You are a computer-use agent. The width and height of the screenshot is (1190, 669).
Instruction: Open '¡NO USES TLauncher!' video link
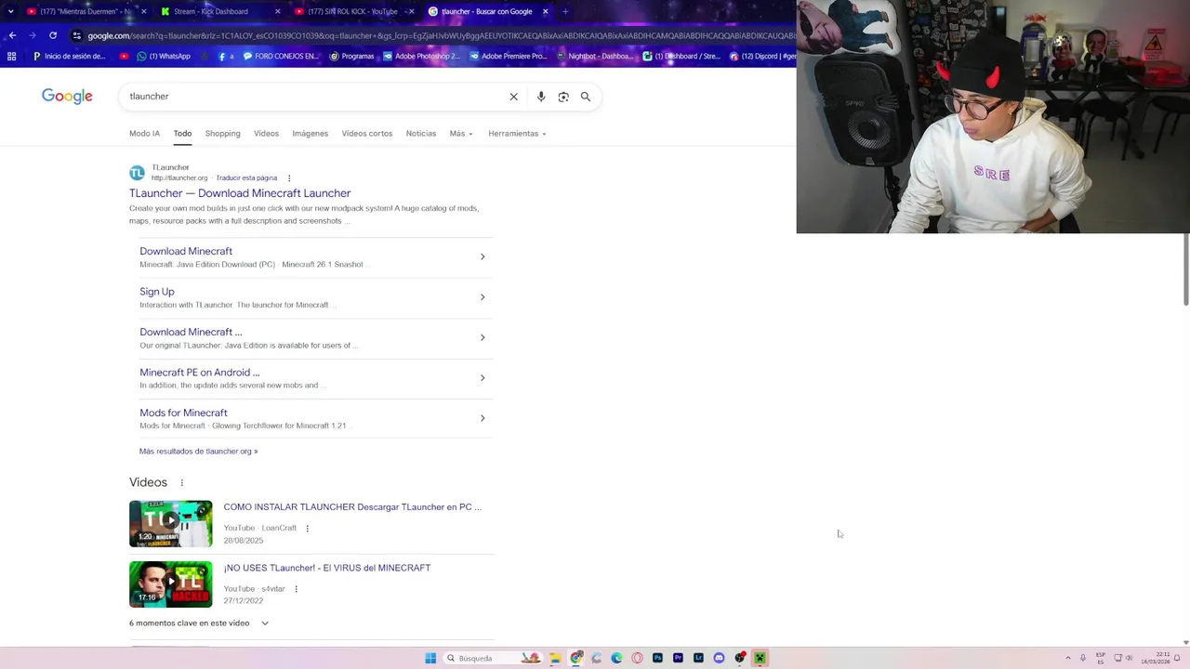(326, 568)
